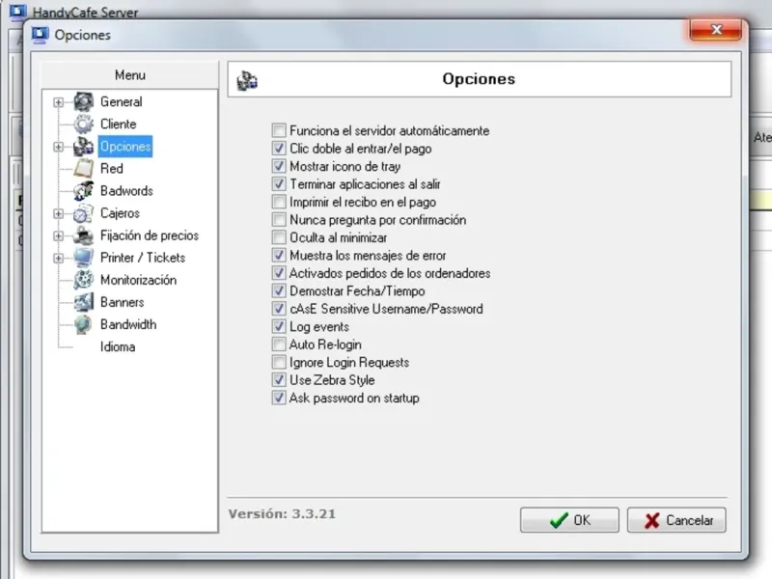The height and width of the screenshot is (579, 772).
Task: Select the highlighted Opciones tree item
Action: (x=125, y=147)
